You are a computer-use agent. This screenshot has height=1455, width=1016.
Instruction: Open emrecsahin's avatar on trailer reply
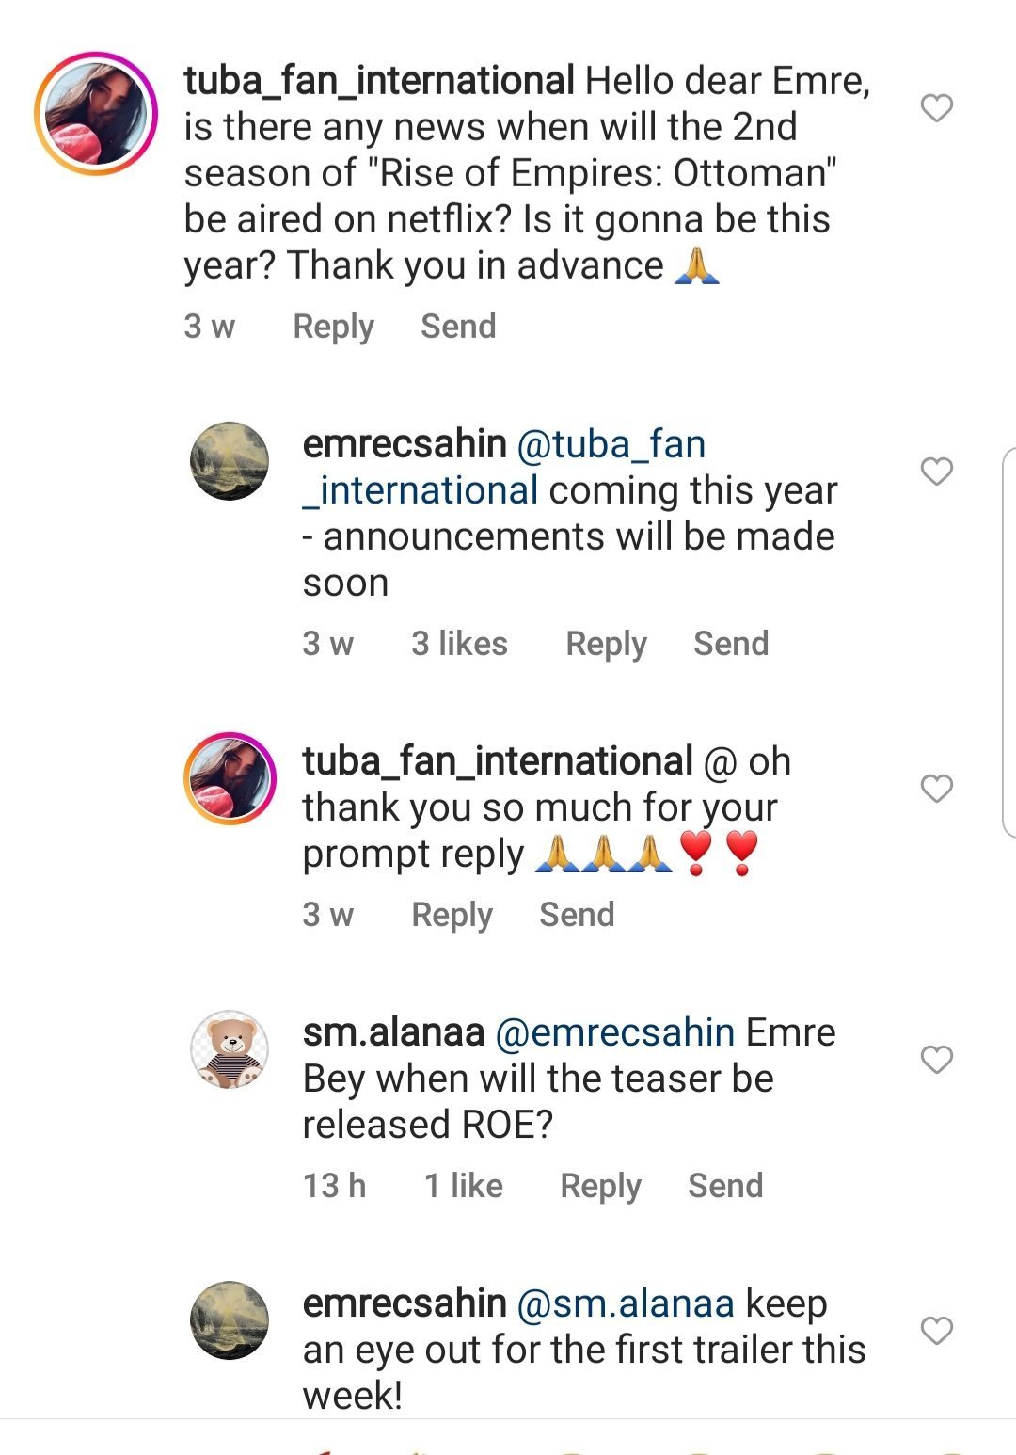click(x=230, y=1319)
